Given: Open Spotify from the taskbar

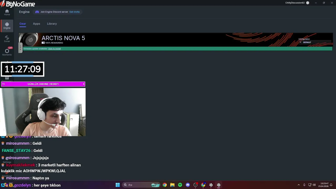Looking at the screenshot, I should point(180,185).
